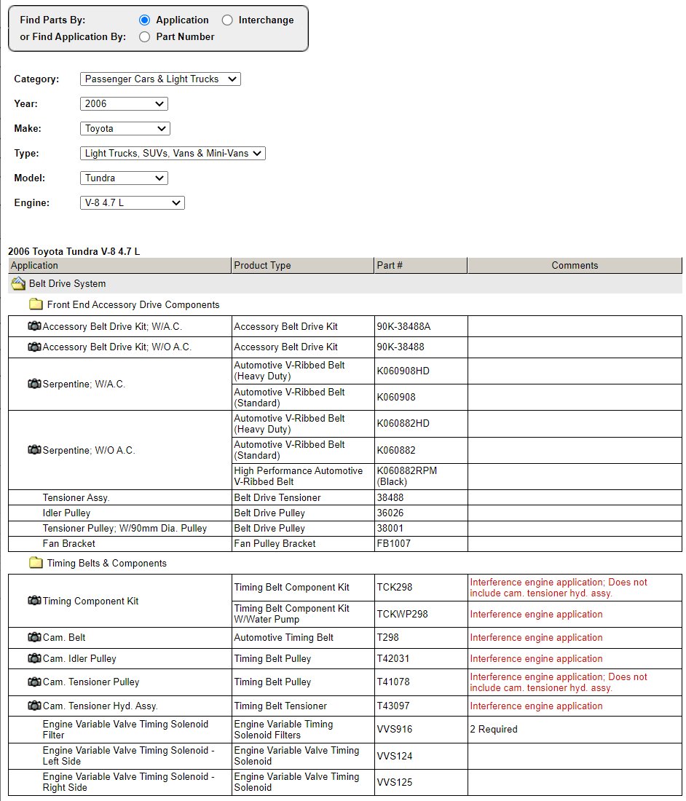Click part number TCK298
Viewport: 686px width, 801px height.
(394, 588)
